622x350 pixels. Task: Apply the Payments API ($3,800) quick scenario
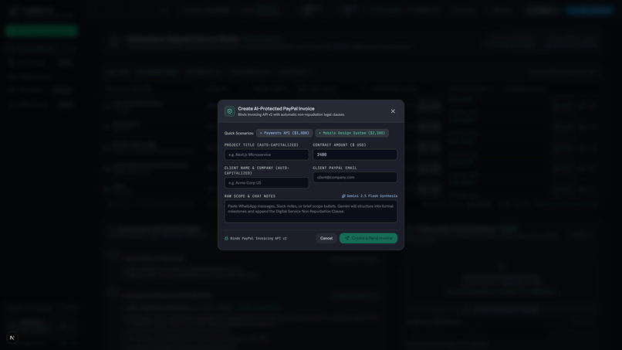coord(285,133)
